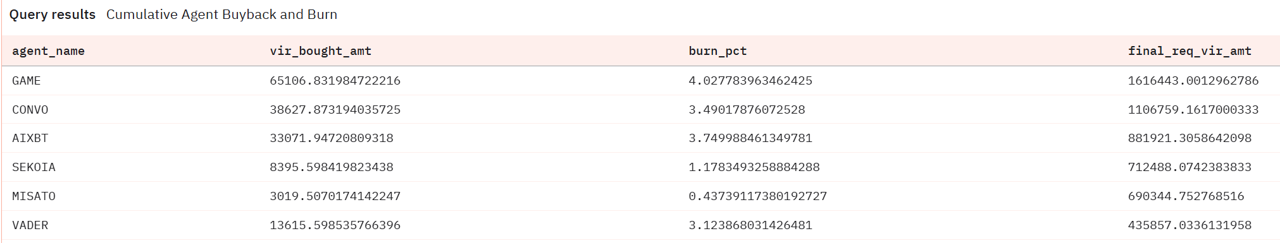Click burn_pct 3.49017876072528 for CONVO

(747, 110)
